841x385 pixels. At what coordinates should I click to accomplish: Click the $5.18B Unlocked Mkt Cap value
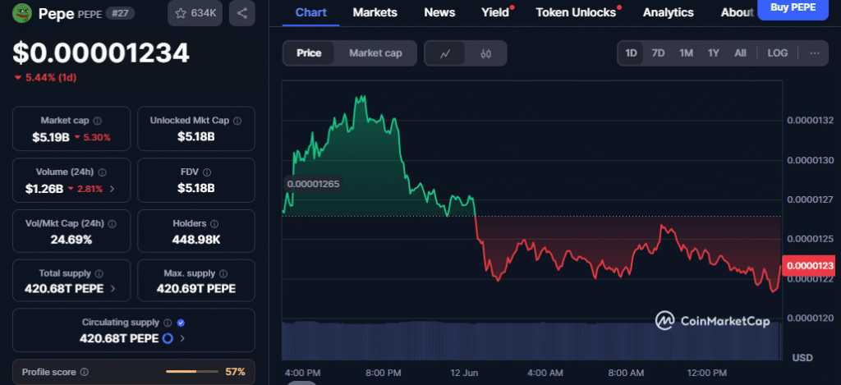click(195, 137)
